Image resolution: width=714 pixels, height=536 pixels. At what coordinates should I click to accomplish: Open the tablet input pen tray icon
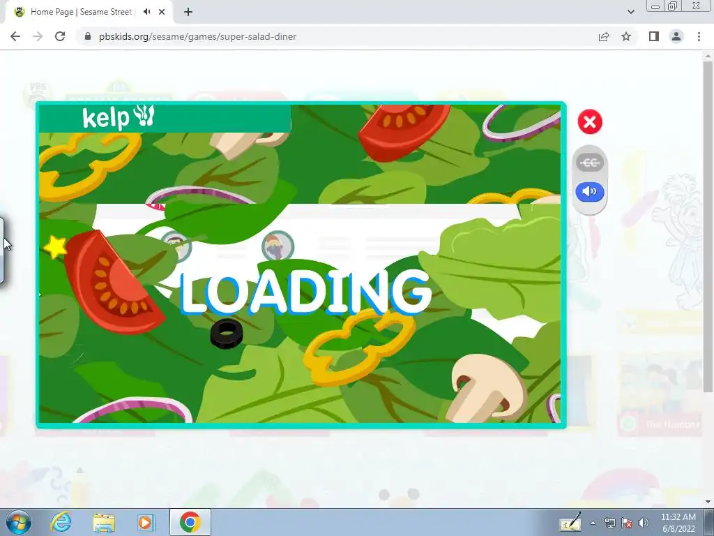[570, 522]
